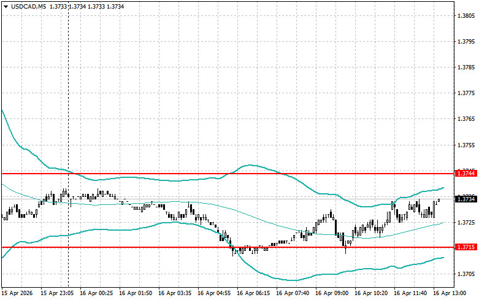The width and height of the screenshot is (479, 300).
Task: Click the 1.3785 price scale value
Action: (466, 67)
